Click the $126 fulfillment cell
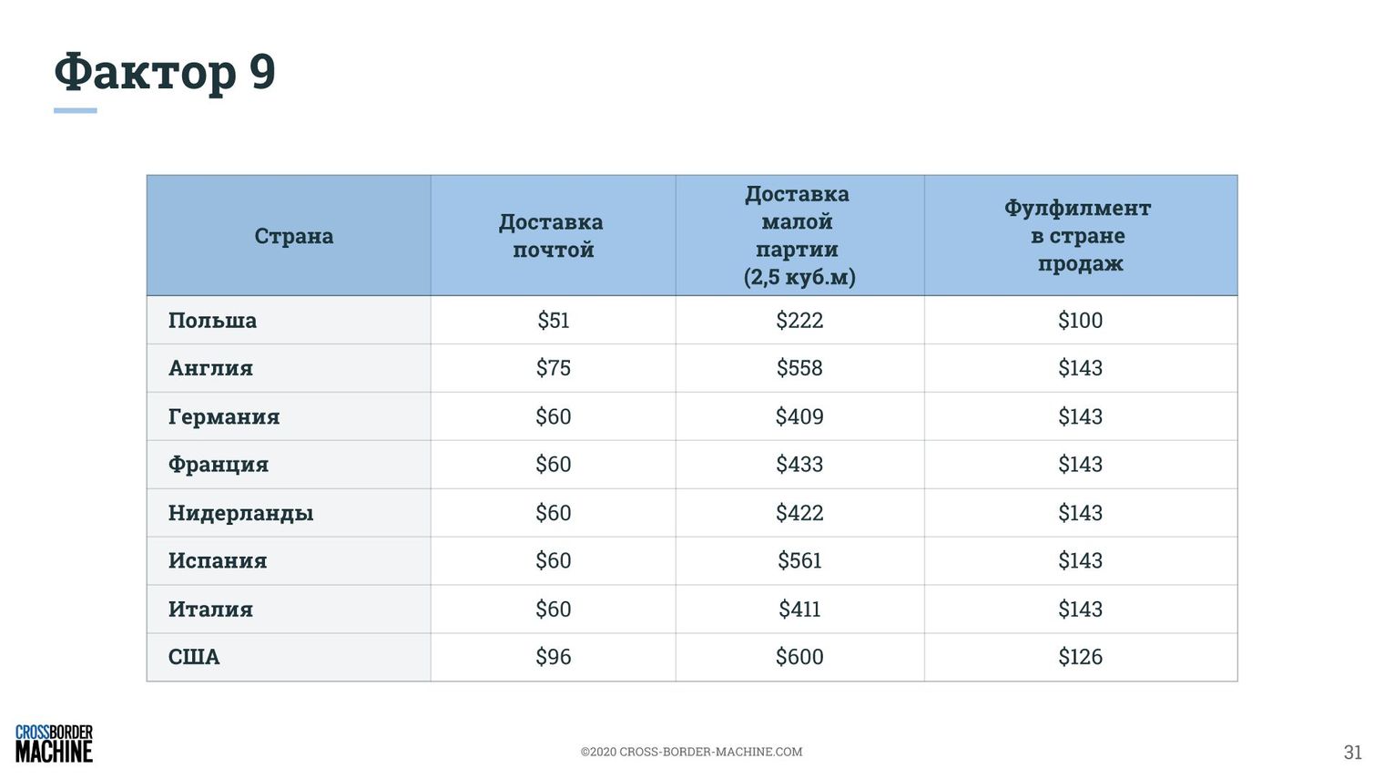Screen dimensions: 1384x779 point(1080,657)
